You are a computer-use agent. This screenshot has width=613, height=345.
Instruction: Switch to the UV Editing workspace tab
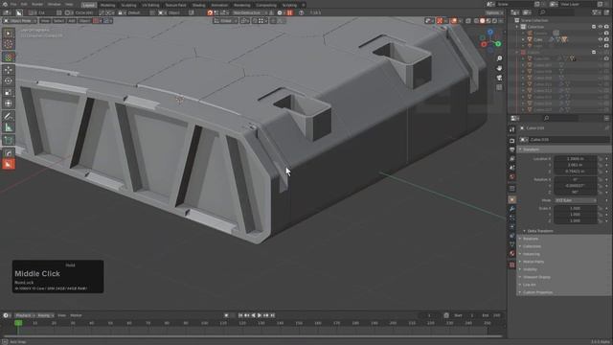coord(150,5)
